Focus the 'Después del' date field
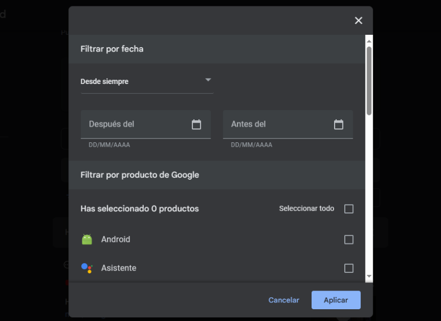The image size is (441, 321). pos(136,124)
